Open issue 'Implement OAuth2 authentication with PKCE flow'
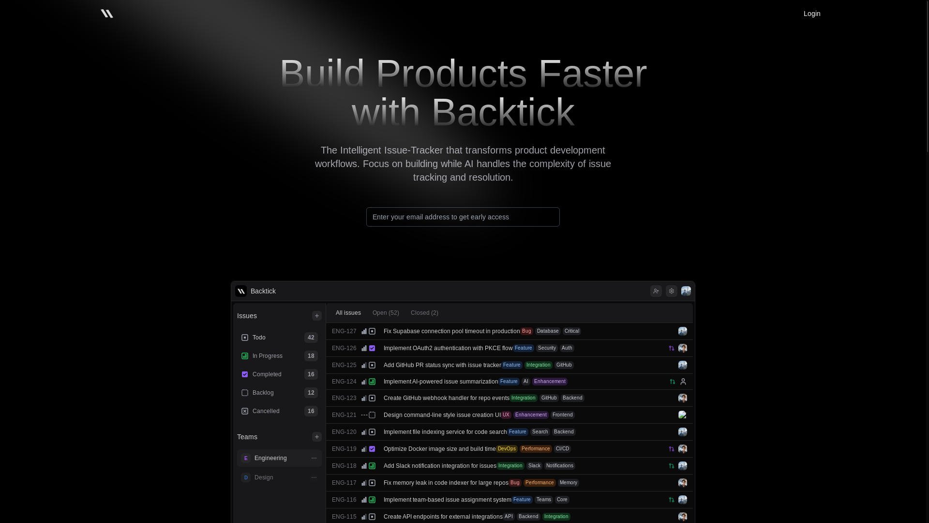The image size is (929, 523). click(448, 348)
